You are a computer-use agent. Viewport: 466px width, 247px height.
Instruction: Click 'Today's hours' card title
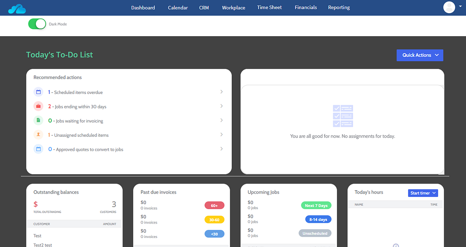[x=369, y=192]
